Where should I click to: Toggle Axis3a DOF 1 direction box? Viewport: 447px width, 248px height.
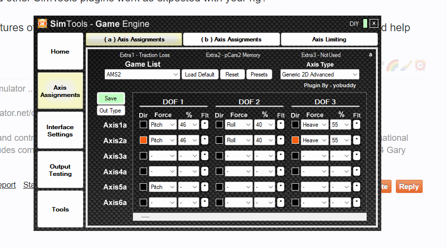point(143,156)
